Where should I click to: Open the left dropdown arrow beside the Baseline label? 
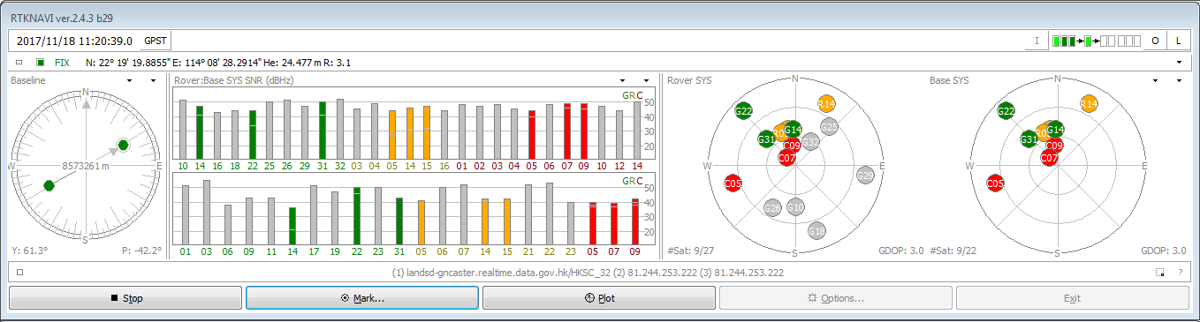click(130, 80)
